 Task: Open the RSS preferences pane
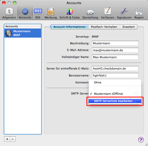[x=38, y=13]
